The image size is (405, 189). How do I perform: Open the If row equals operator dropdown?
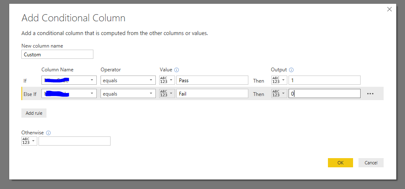point(128,80)
